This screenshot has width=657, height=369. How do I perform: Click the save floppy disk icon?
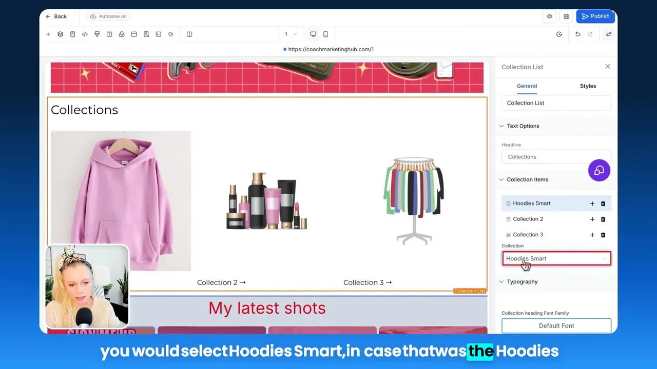tap(566, 16)
